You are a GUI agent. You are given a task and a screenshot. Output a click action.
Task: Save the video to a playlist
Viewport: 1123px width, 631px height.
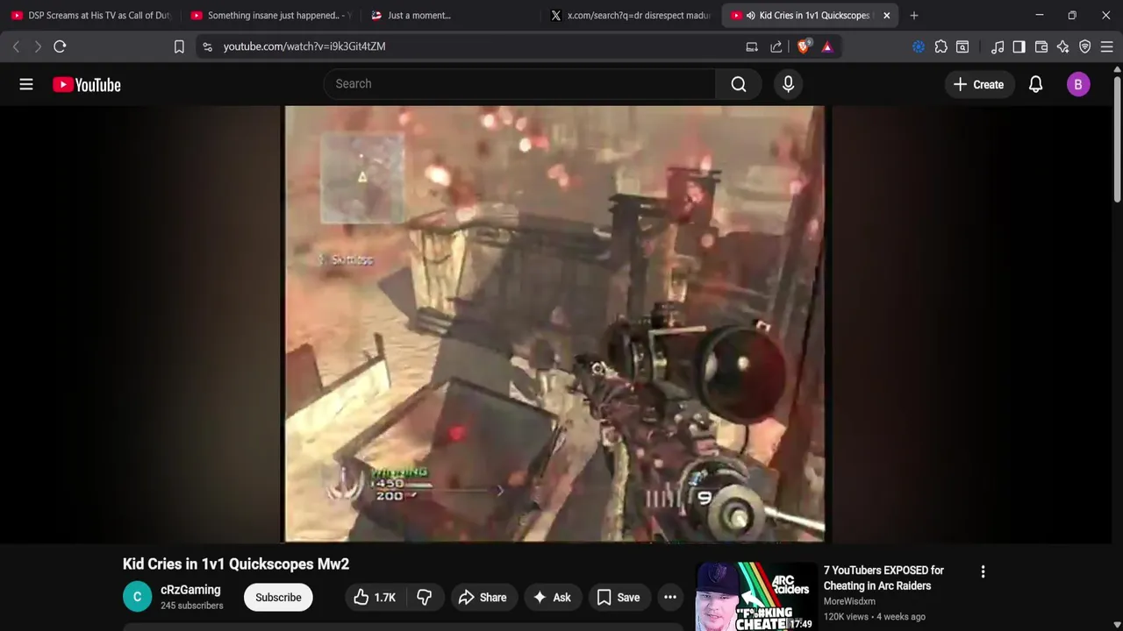click(x=619, y=598)
